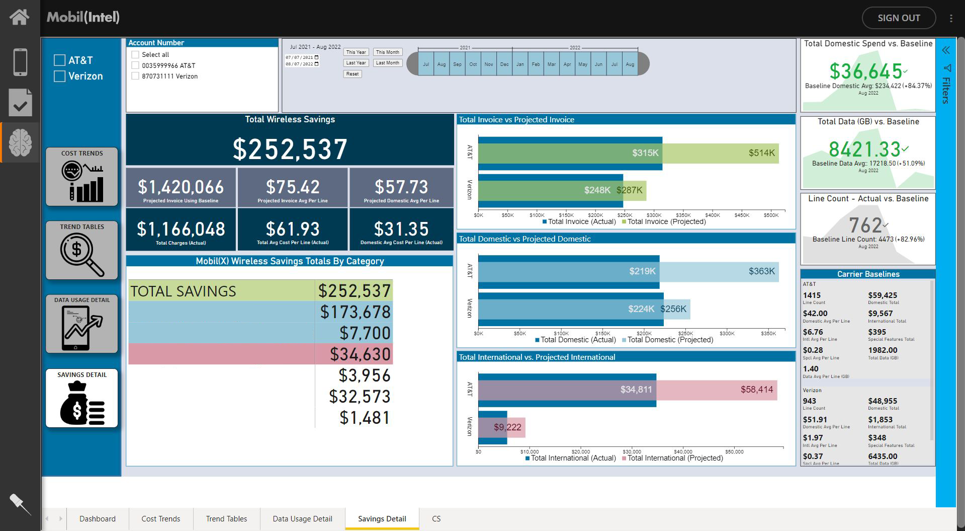Image resolution: width=965 pixels, height=531 pixels.
Task: Click the SIGN OUT button
Action: point(899,18)
